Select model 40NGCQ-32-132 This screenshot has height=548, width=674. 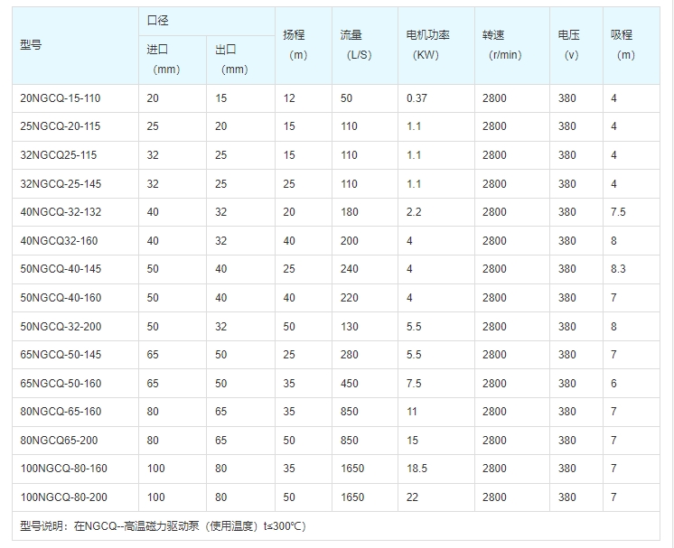pos(61,212)
